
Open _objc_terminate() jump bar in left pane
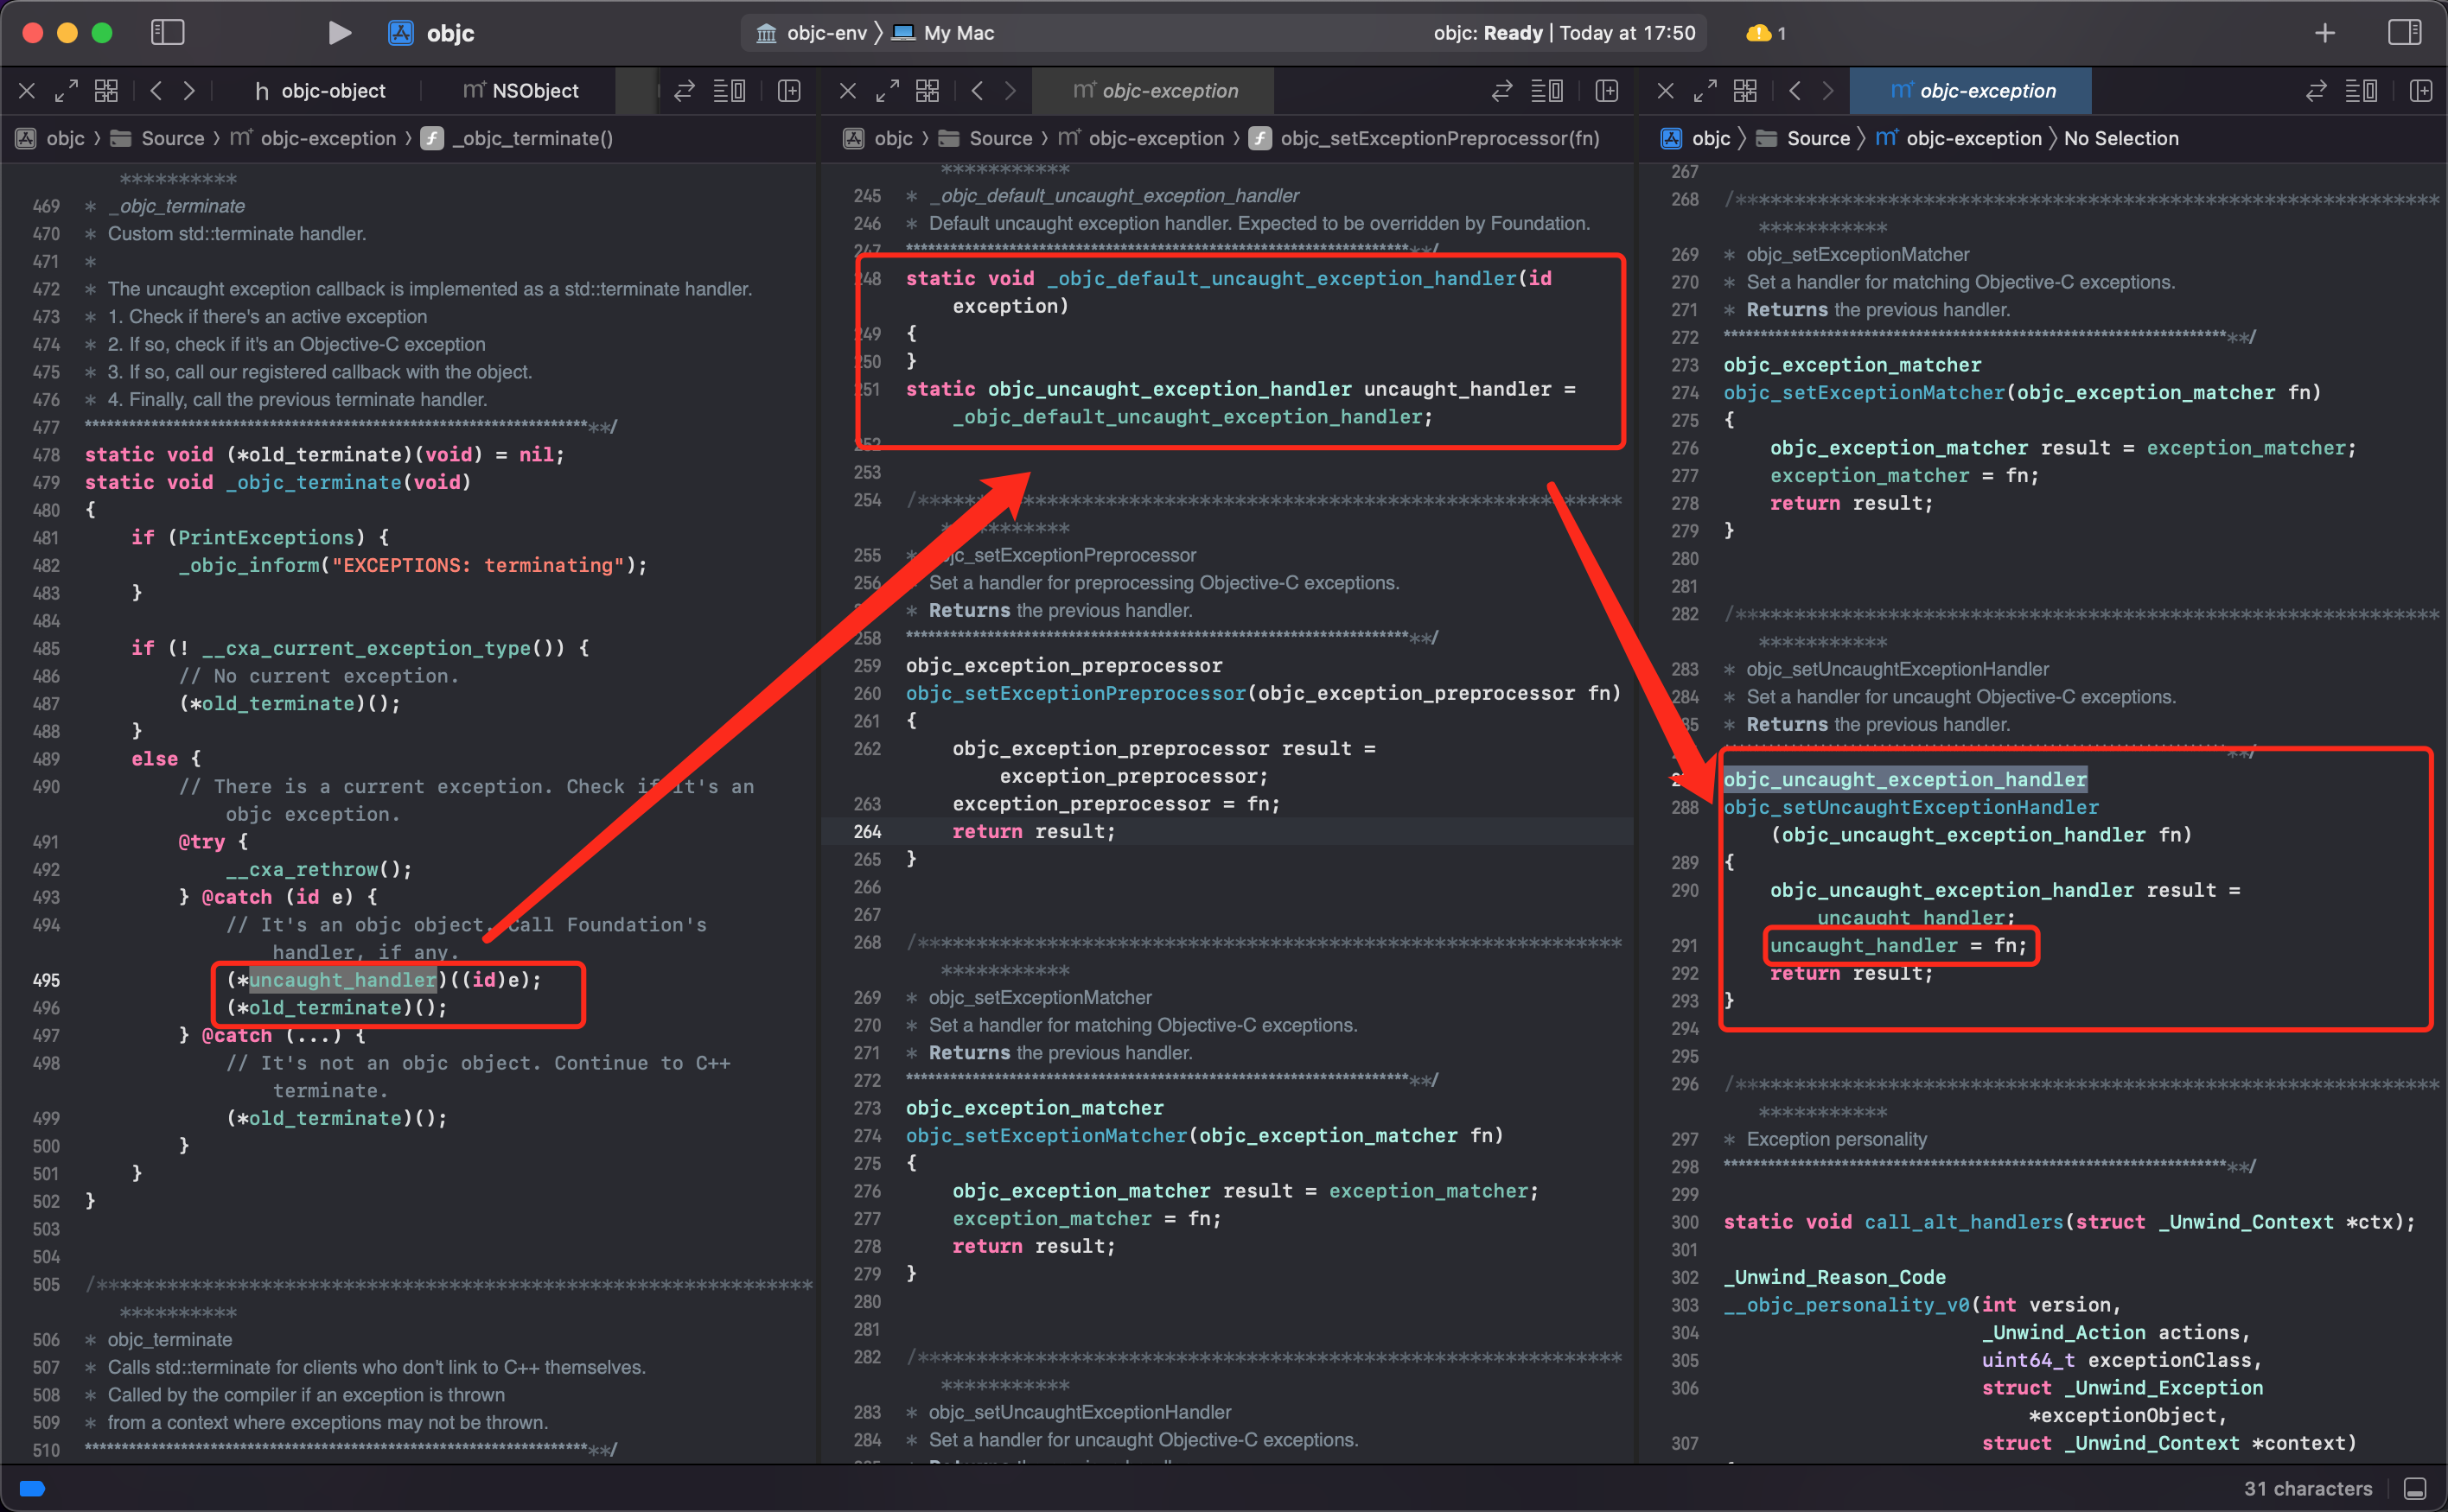click(532, 138)
